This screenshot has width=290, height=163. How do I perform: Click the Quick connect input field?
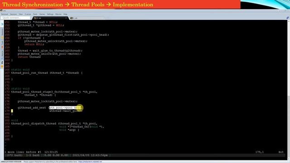coord(15,18)
